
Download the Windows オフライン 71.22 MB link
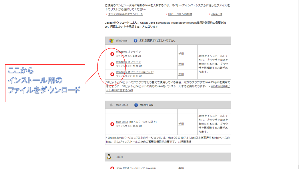tap(128, 62)
